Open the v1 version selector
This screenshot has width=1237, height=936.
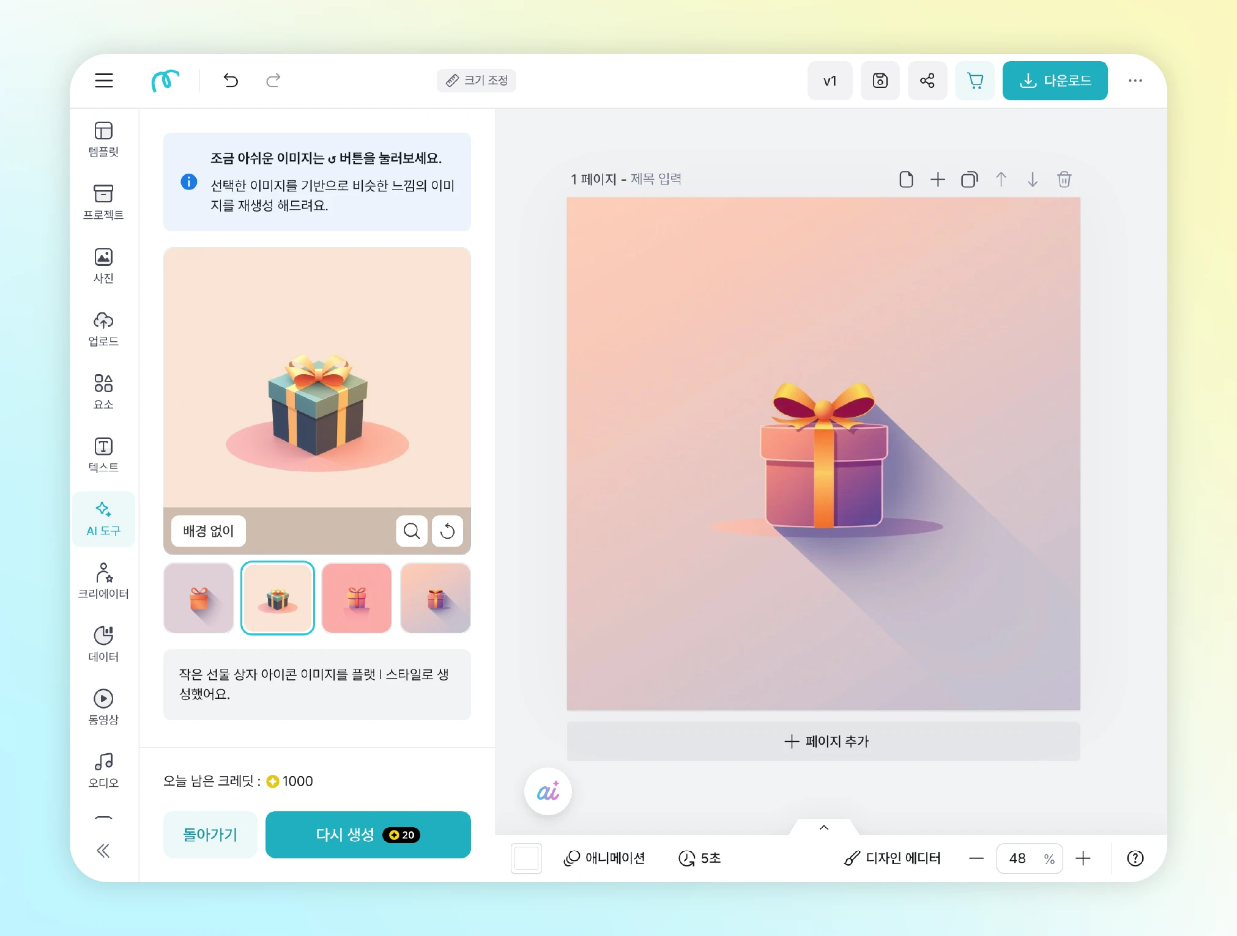click(x=830, y=81)
